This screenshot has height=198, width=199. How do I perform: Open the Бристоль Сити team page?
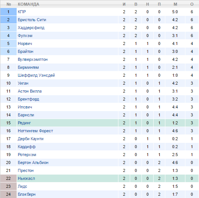(x=32, y=20)
